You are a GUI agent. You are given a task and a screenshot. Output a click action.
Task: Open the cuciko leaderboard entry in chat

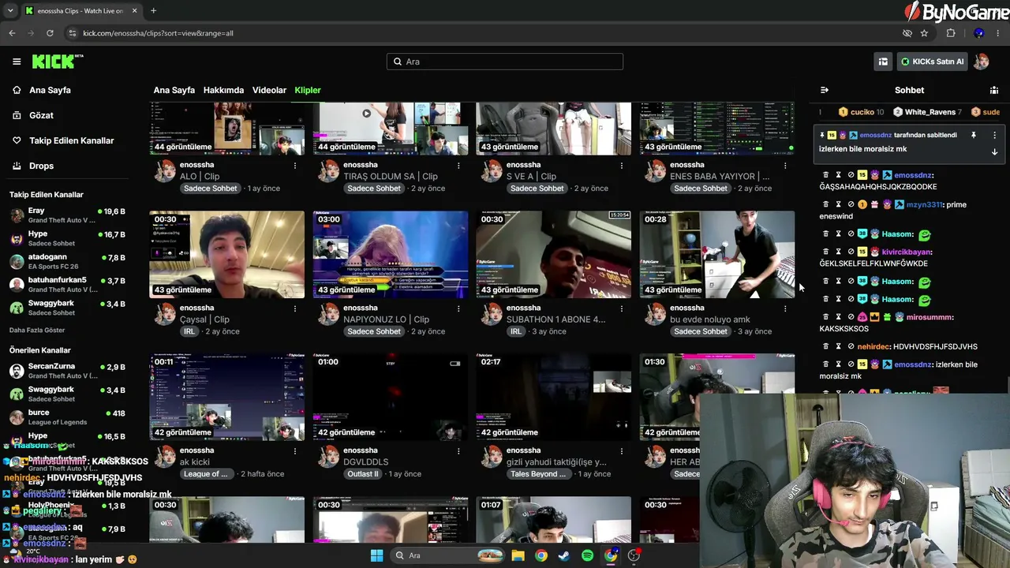tap(862, 112)
